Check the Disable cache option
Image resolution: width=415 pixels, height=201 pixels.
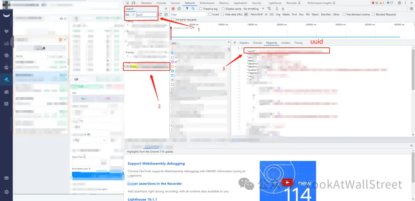click(223, 9)
